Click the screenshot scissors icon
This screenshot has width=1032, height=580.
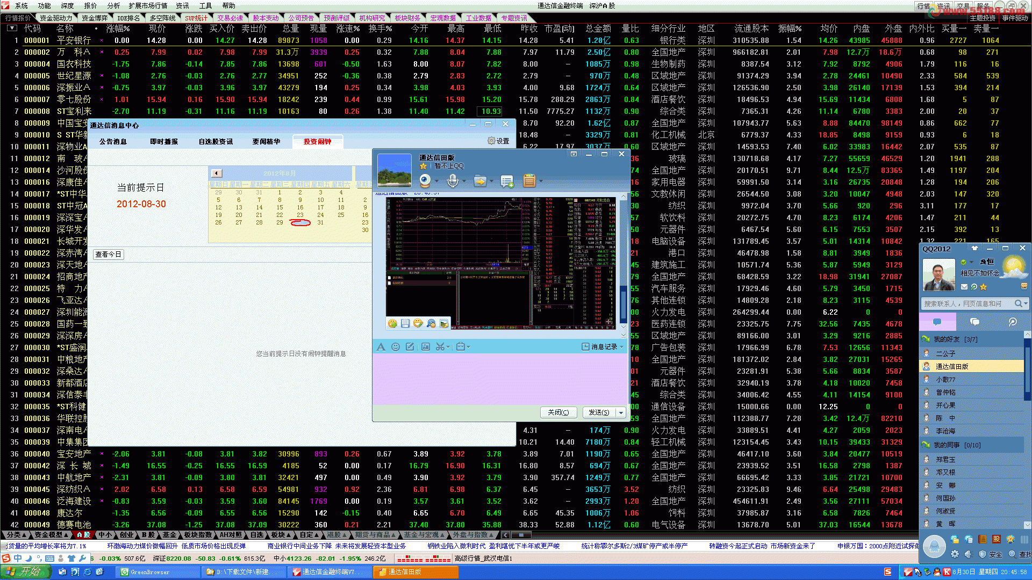coord(440,347)
